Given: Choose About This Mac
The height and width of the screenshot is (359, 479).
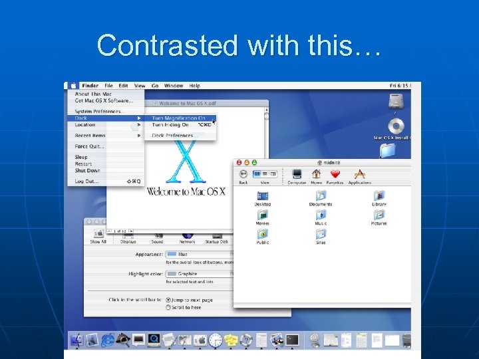Looking at the screenshot, I should tap(106, 94).
